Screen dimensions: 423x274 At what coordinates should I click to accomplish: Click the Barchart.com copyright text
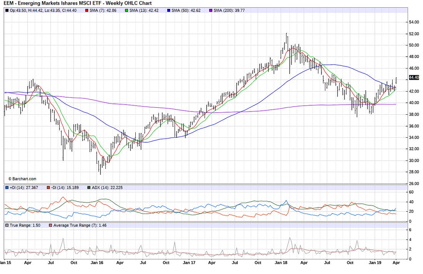22,179
